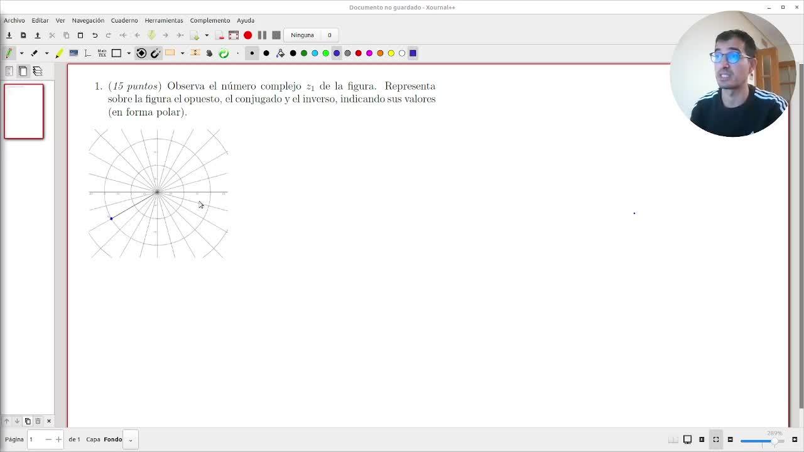The height and width of the screenshot is (452, 804).
Task: Select the draw rectangle shape tool
Action: pyautogui.click(x=116, y=53)
